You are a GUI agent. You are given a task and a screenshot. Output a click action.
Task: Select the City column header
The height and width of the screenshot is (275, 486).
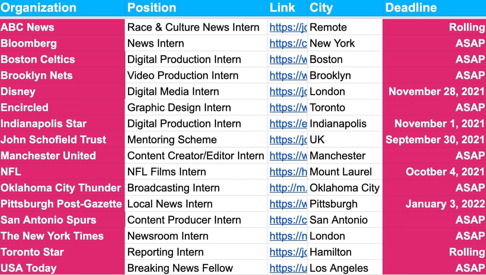(x=320, y=8)
